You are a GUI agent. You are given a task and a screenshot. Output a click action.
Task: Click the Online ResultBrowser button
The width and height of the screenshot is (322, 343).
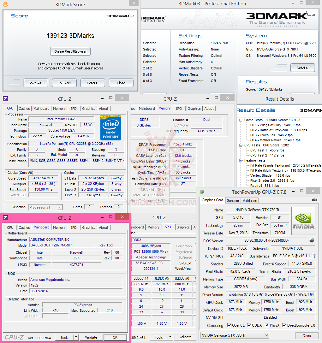(70, 51)
